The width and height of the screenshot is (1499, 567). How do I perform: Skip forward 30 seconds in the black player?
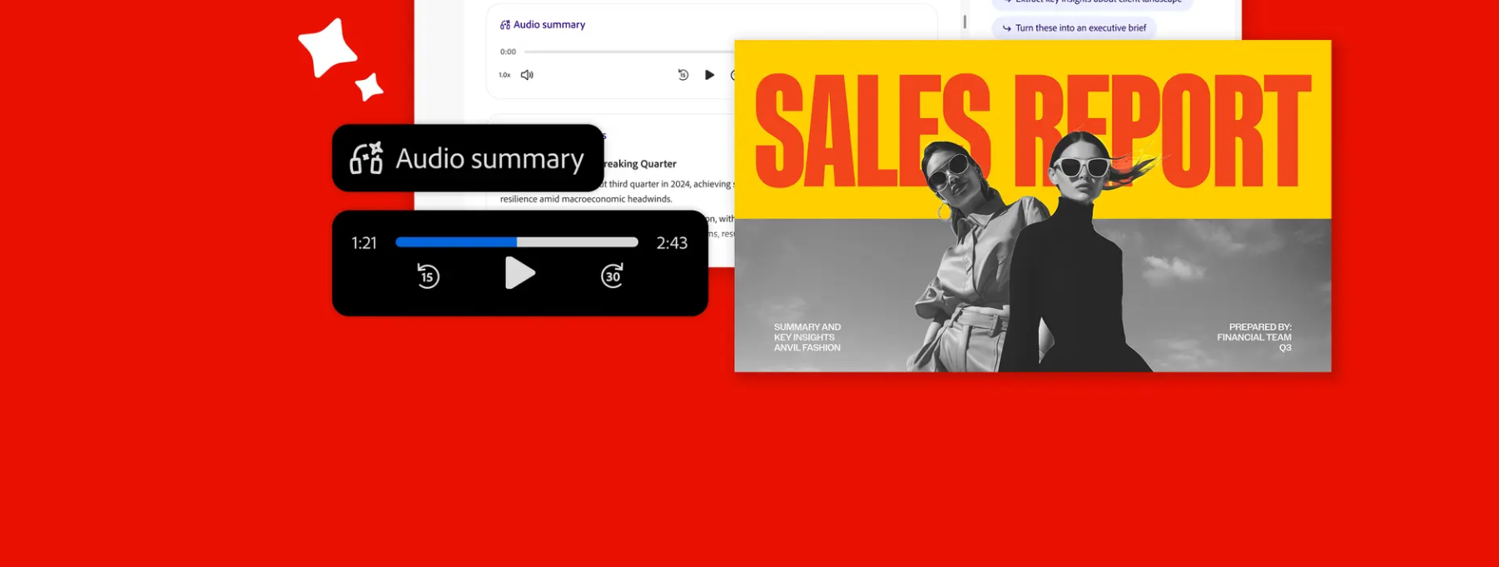pos(612,276)
